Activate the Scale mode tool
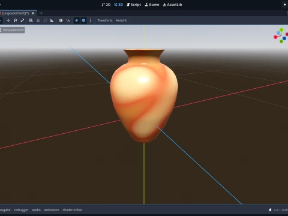The image size is (288, 216). (x=22, y=20)
